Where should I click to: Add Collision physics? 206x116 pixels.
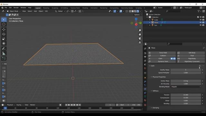162,56
